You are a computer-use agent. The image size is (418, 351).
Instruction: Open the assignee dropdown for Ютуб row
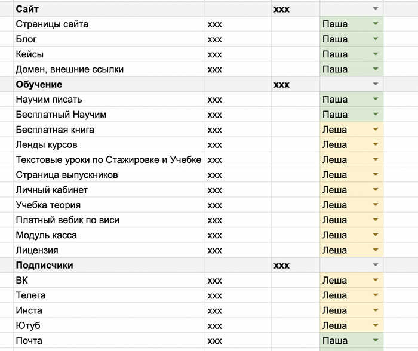[375, 325]
